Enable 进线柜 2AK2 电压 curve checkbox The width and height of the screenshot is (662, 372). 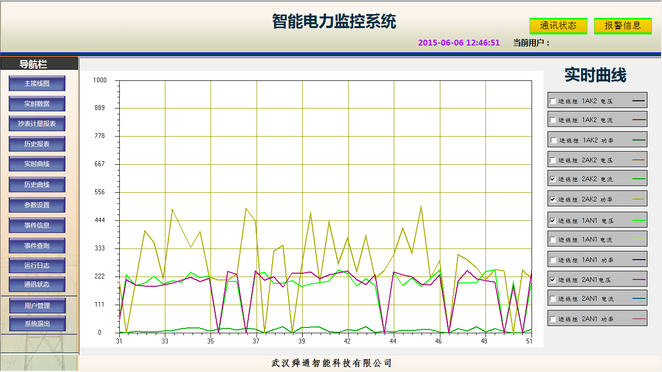[x=552, y=160]
